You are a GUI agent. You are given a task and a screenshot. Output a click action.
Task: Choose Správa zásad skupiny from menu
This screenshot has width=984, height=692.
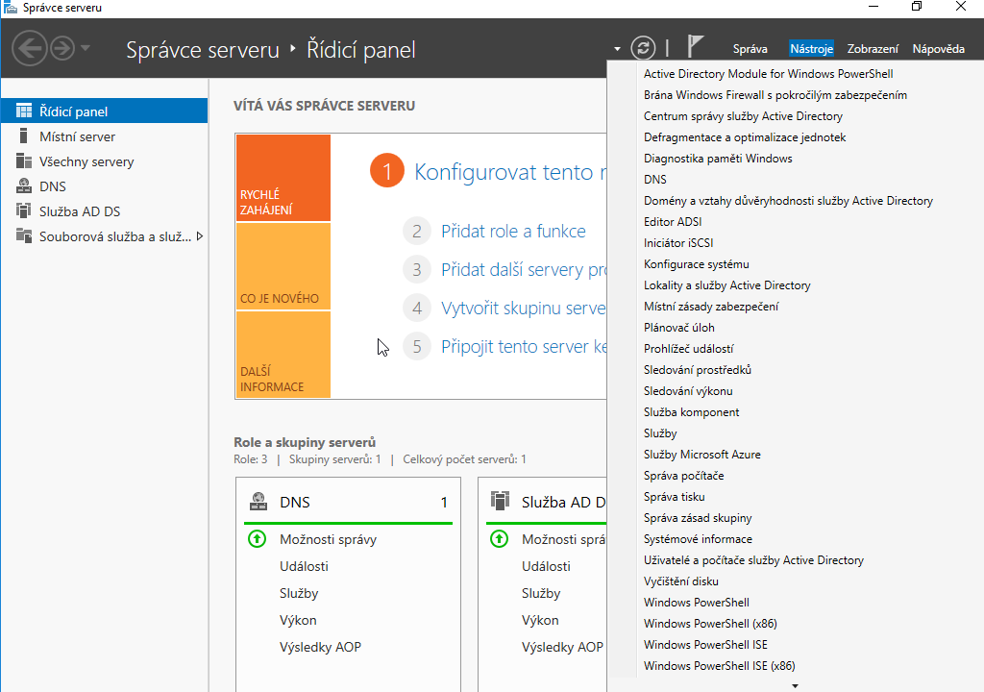(x=698, y=518)
